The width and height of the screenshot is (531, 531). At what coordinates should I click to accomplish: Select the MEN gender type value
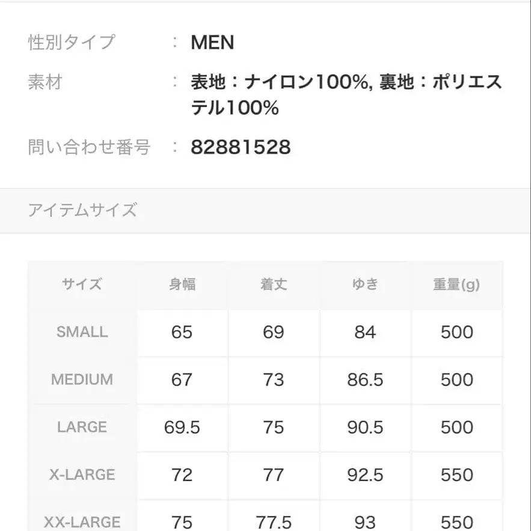(x=212, y=43)
